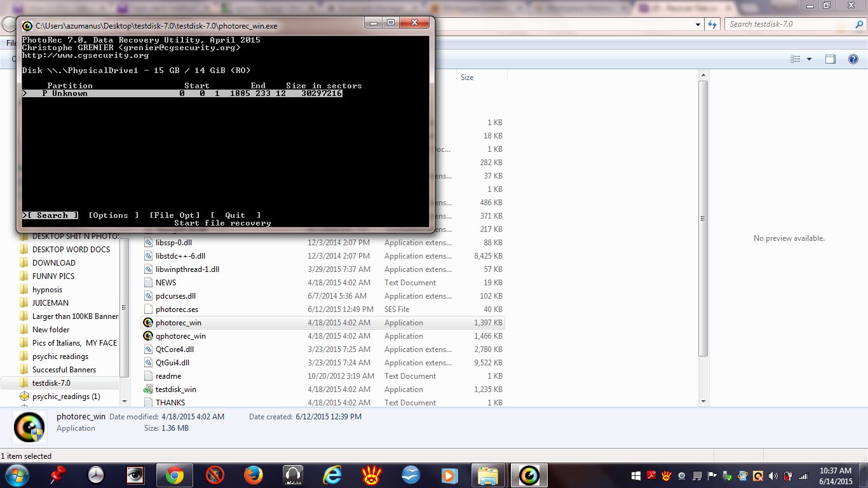The width and height of the screenshot is (868, 488).
Task: Launch Firefox from taskbar
Action: coord(253,475)
